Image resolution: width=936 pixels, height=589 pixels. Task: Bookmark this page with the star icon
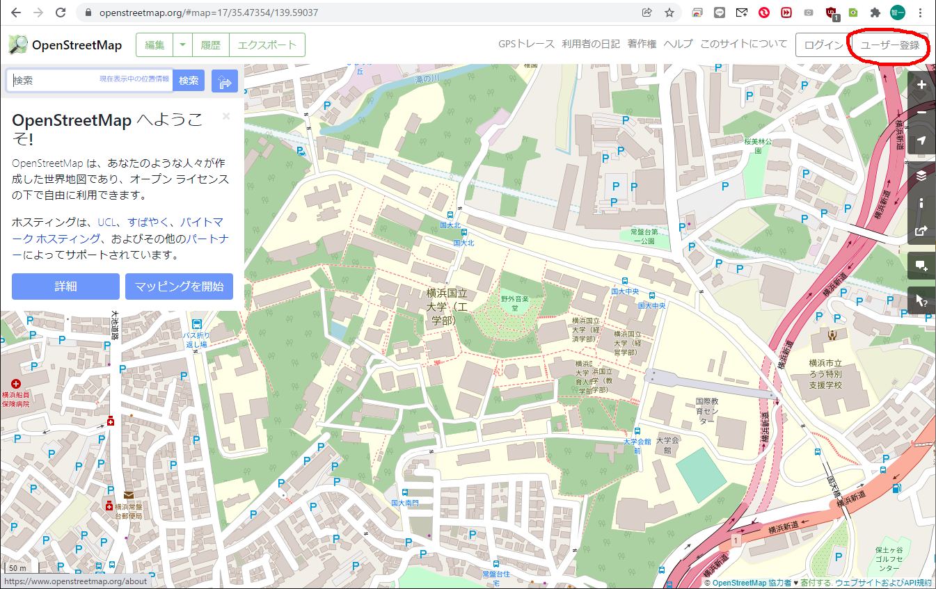click(x=669, y=13)
